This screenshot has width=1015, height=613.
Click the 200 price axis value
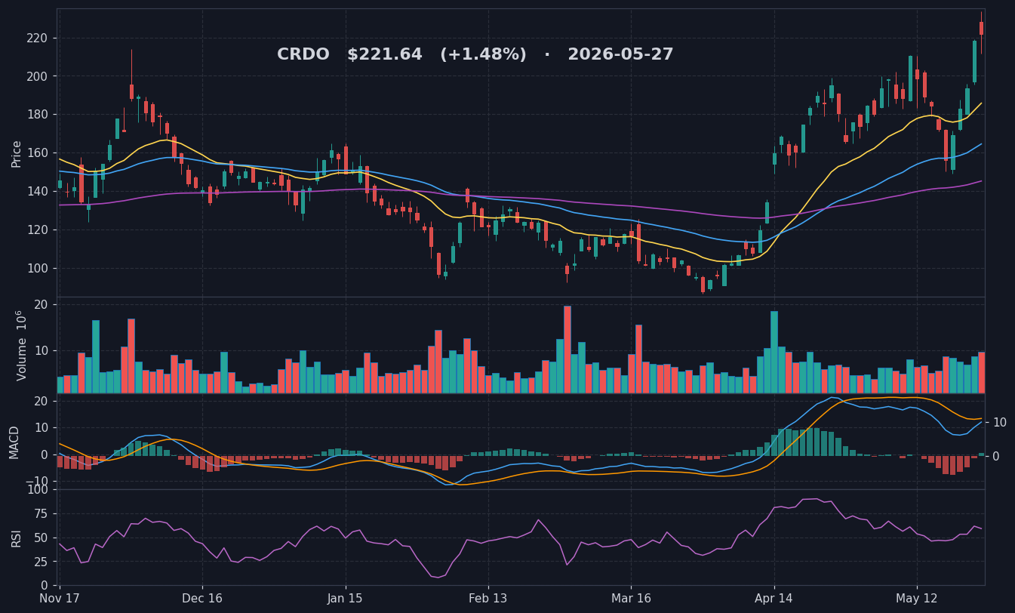click(x=37, y=77)
